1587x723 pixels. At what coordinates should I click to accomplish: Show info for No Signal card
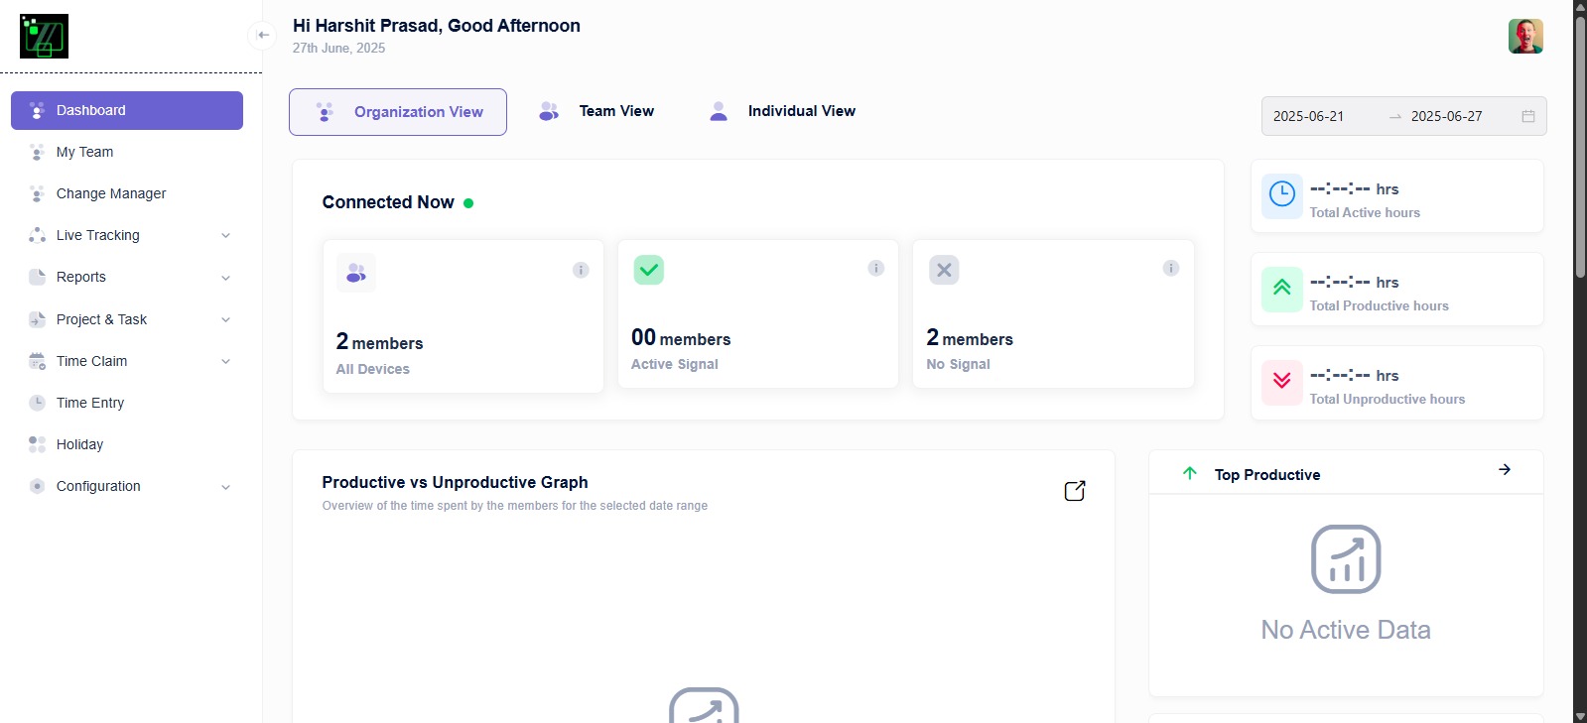[x=1171, y=268]
